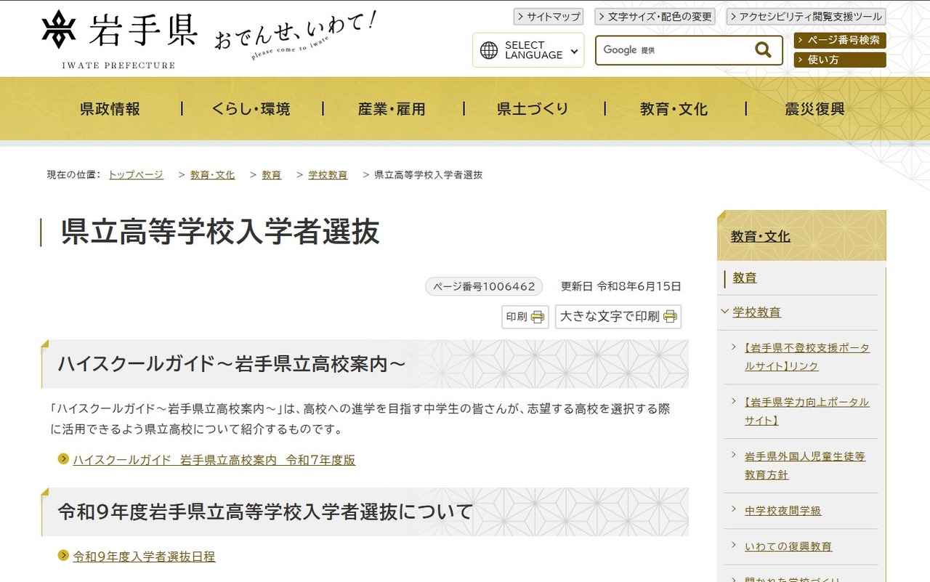This screenshot has height=582, width=930.
Task: Open 岩手県外国人児童生徒等教育方針 sidebar link
Action: pyautogui.click(x=805, y=466)
